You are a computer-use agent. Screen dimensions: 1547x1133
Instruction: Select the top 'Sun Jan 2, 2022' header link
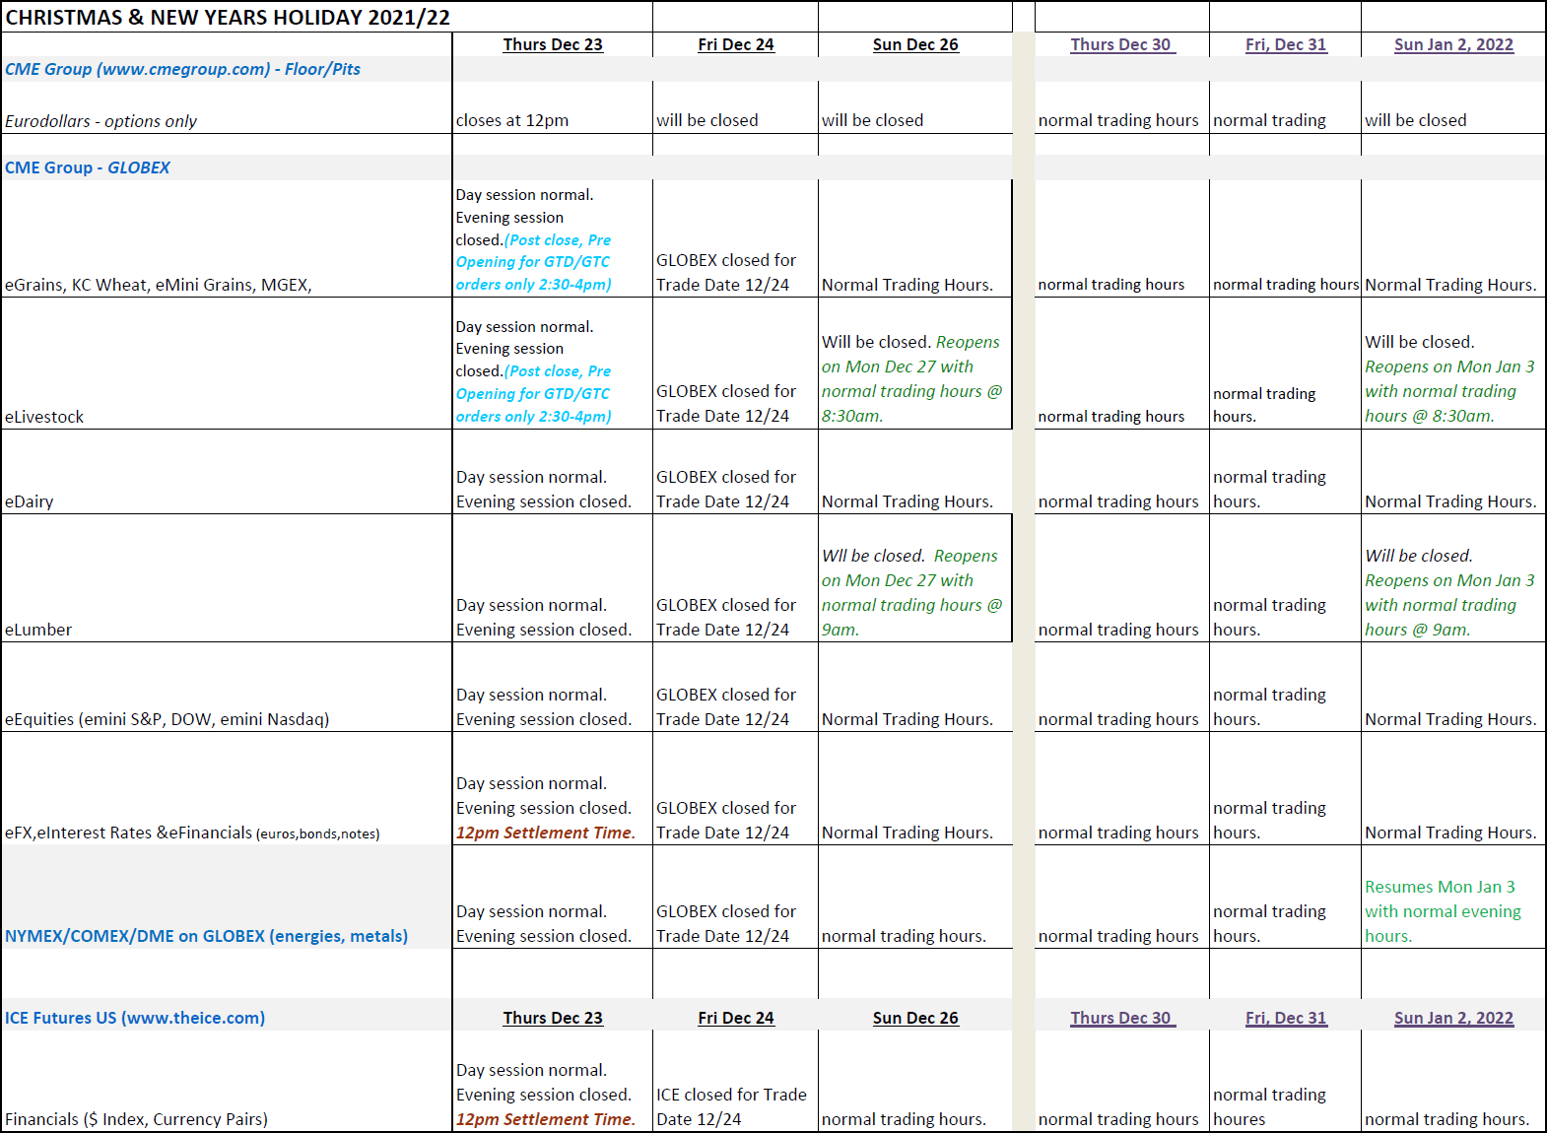tap(1453, 44)
